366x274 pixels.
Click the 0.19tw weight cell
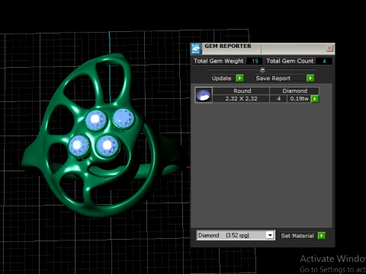click(299, 99)
